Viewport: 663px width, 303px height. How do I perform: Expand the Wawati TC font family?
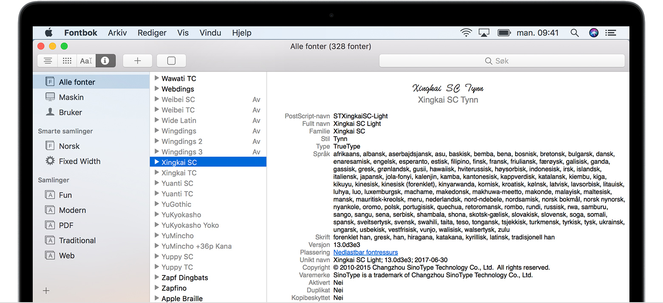[156, 78]
